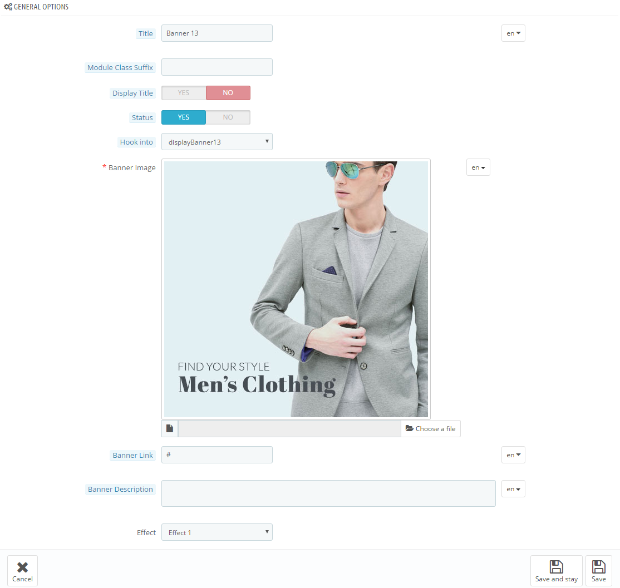Click the Cancel X icon

click(22, 567)
